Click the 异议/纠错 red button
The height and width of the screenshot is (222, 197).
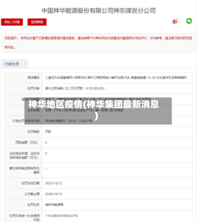coord(12,22)
